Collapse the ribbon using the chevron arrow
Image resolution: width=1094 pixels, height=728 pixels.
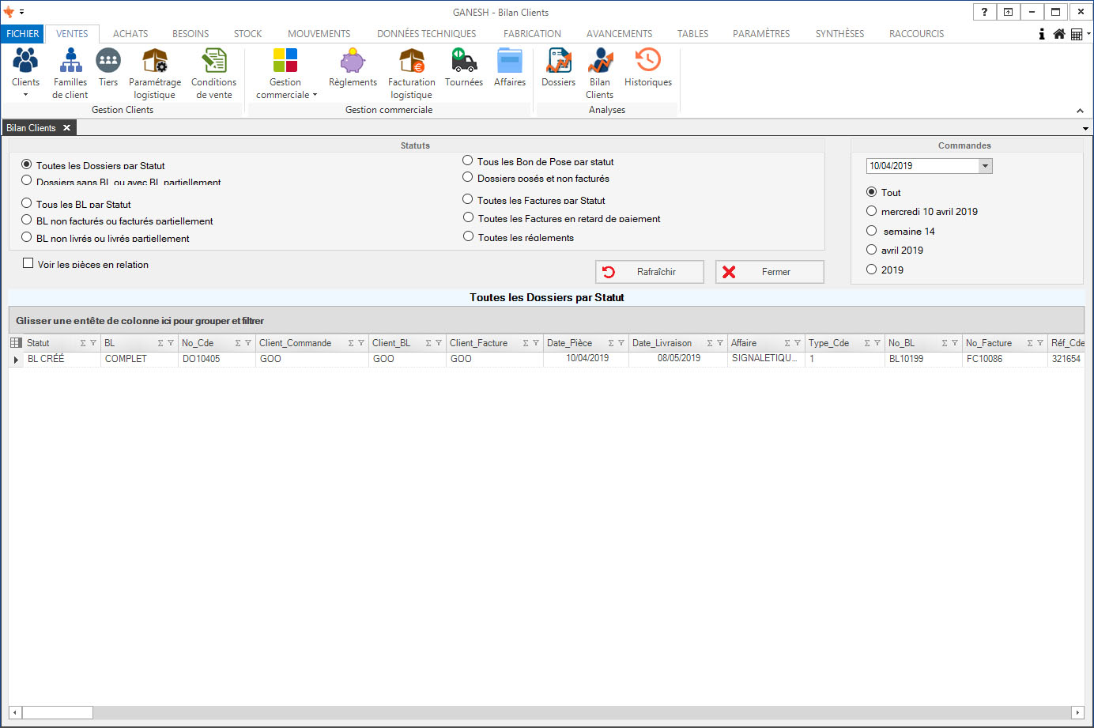(x=1080, y=111)
